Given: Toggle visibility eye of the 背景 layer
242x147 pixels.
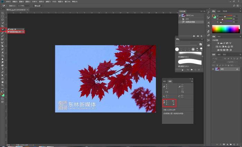Looking at the screenshot, I should tap(213, 69).
